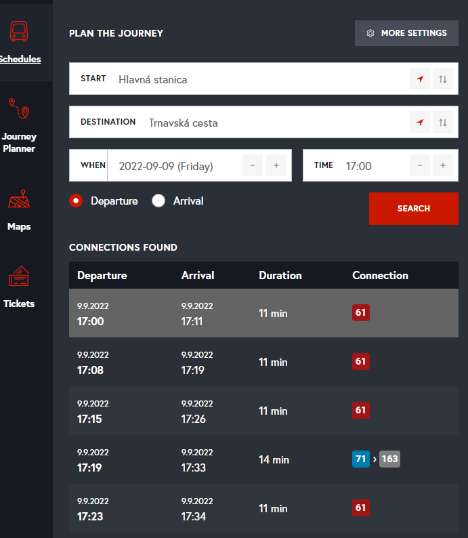
Task: Expand the 17:19 connection with lines 71 and 163
Action: [x=263, y=459]
